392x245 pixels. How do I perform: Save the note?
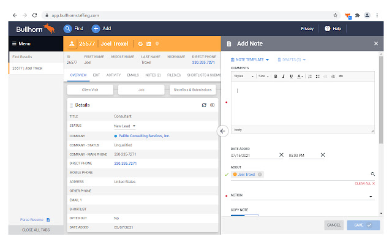(363, 225)
